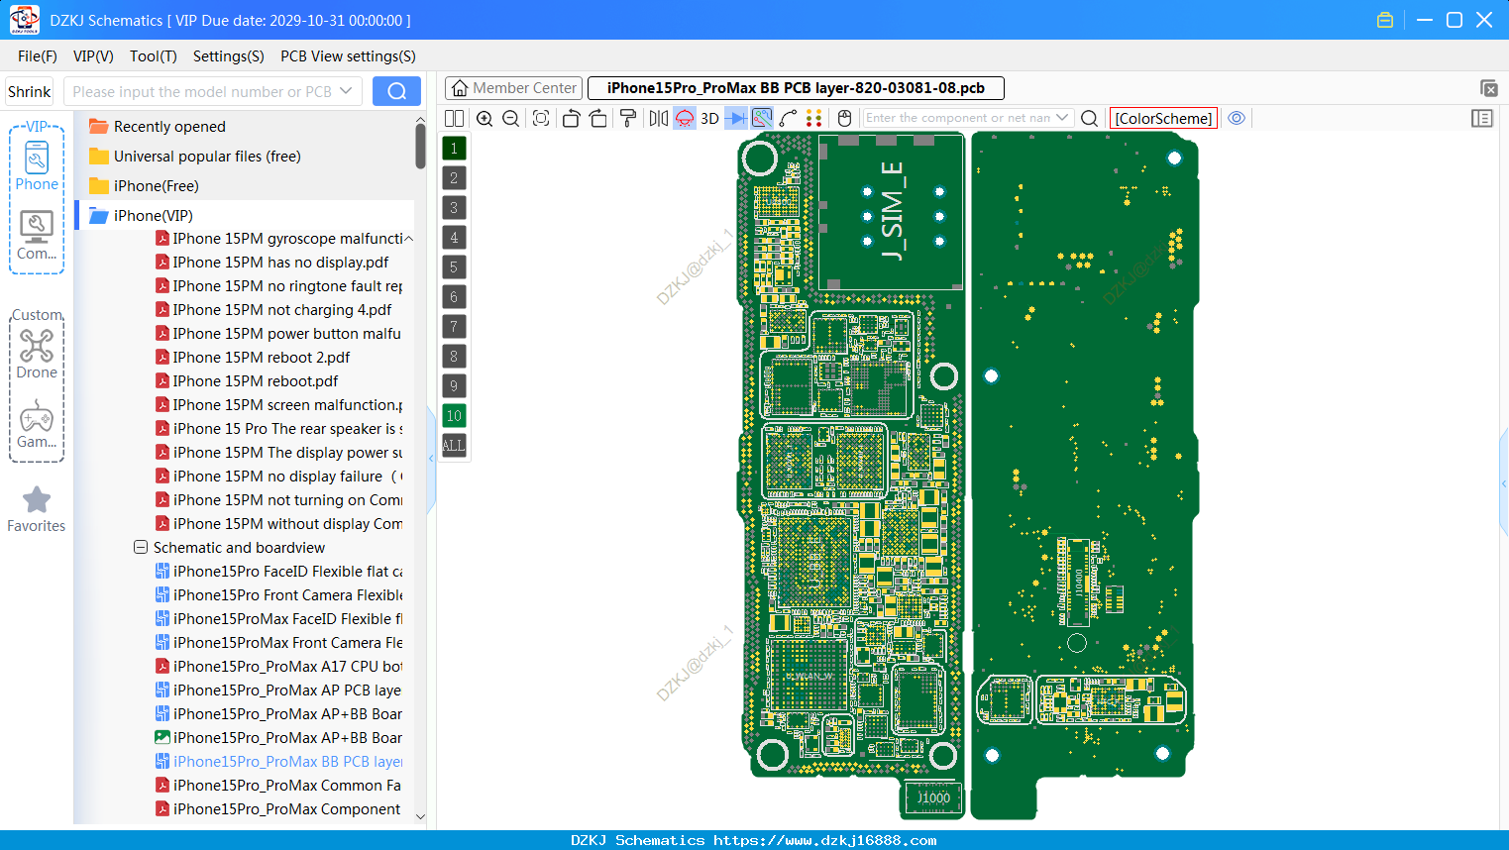Click the component or net name input
The width and height of the screenshot is (1509, 850).
pyautogui.click(x=957, y=118)
